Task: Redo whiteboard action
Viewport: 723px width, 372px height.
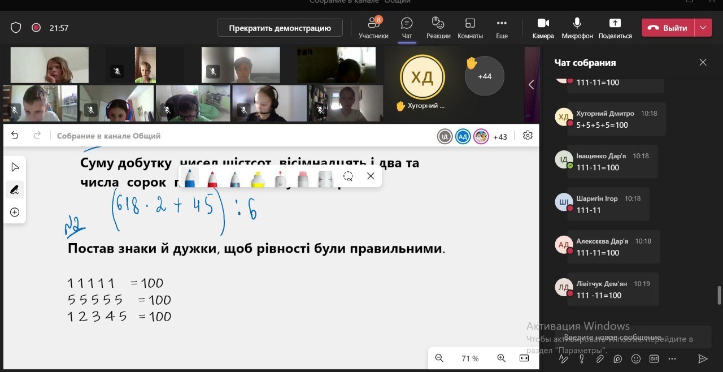Action: 37,136
